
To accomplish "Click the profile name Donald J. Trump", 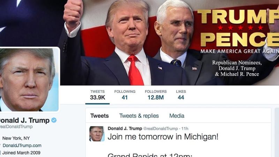I will 24,120.
